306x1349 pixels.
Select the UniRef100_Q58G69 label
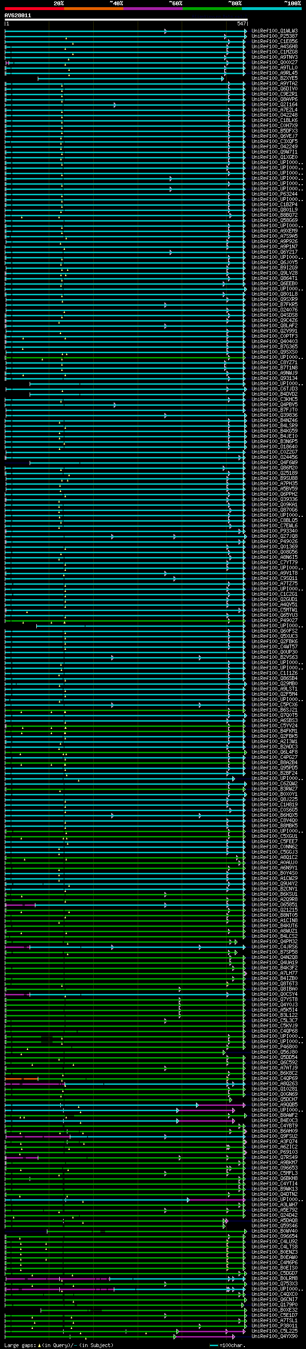pyautogui.click(x=274, y=221)
